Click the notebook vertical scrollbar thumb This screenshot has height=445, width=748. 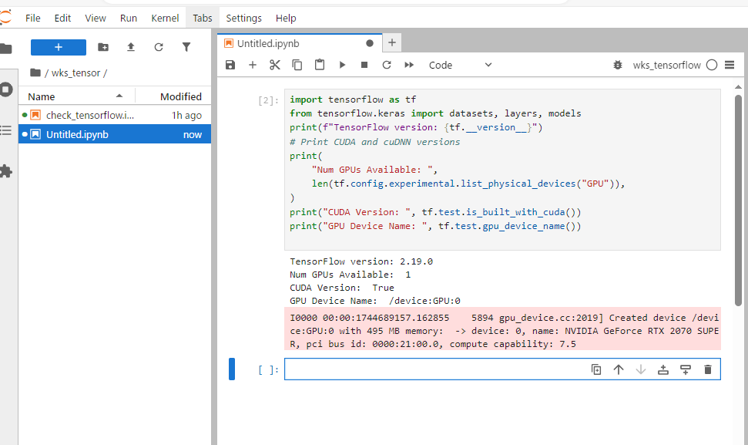tap(739, 201)
